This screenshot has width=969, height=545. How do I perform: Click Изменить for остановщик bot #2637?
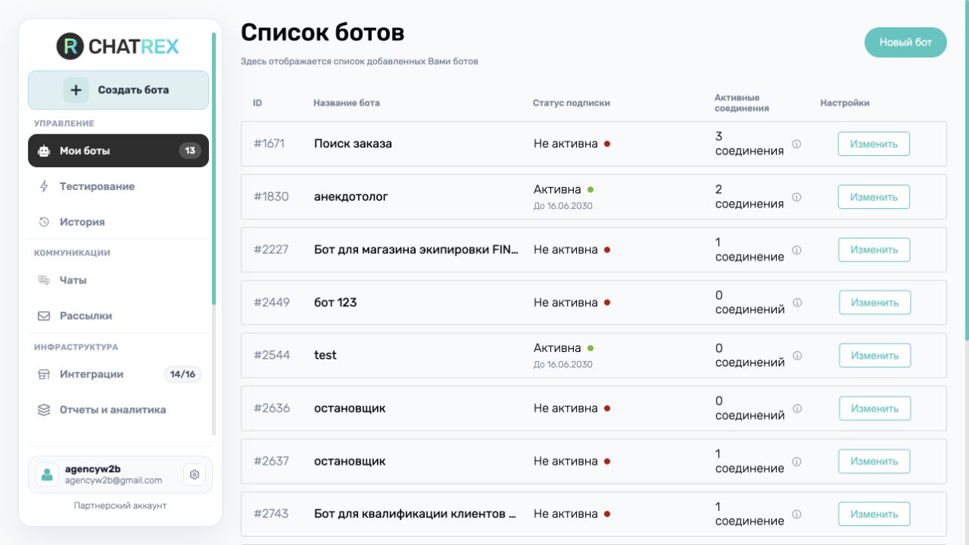(x=874, y=461)
